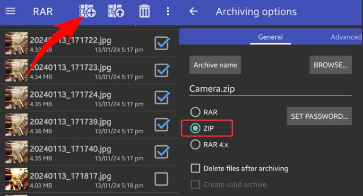Open thumbnail of 20240113_171740.jpg
Viewport: 363px width, 196px height.
(x=17, y=152)
